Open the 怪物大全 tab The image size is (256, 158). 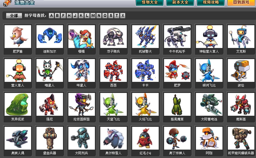coord(149,3)
